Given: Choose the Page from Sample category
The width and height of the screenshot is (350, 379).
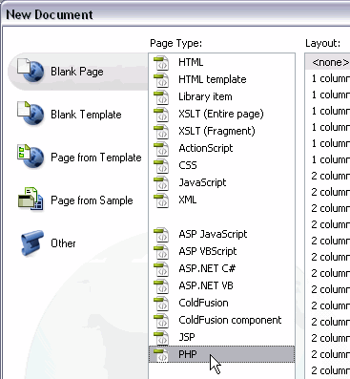Looking at the screenshot, I should [x=92, y=200].
